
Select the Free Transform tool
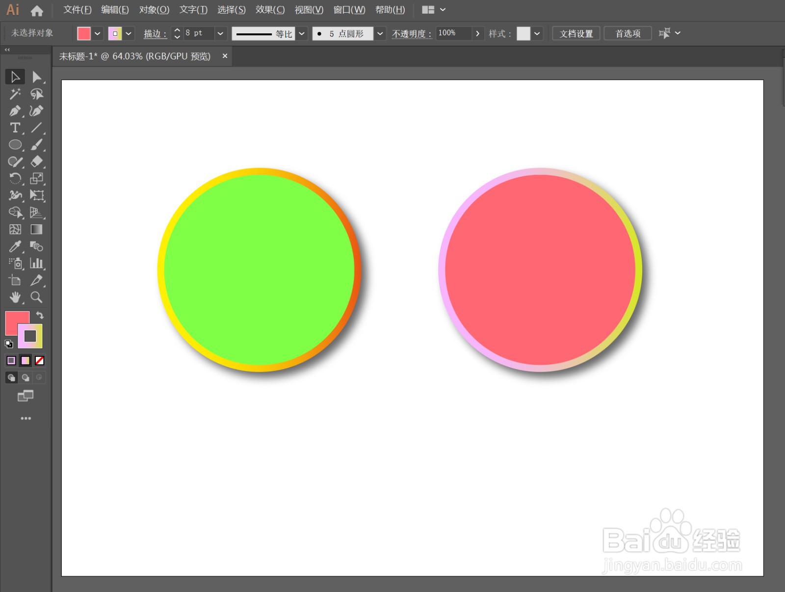point(37,195)
